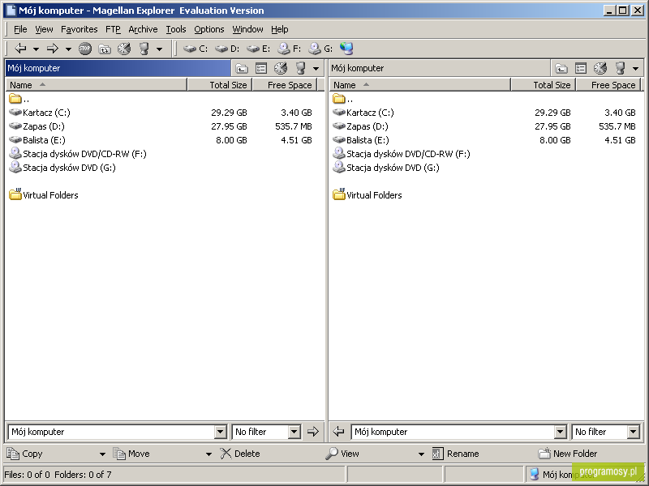Open right pane path combo box dropdown
The image size is (649, 486).
pyautogui.click(x=560, y=433)
